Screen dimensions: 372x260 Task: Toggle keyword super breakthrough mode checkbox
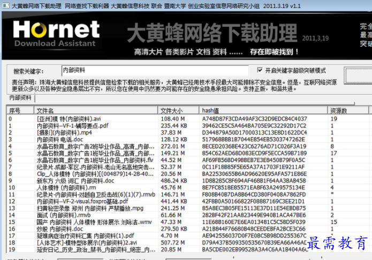(x=260, y=70)
